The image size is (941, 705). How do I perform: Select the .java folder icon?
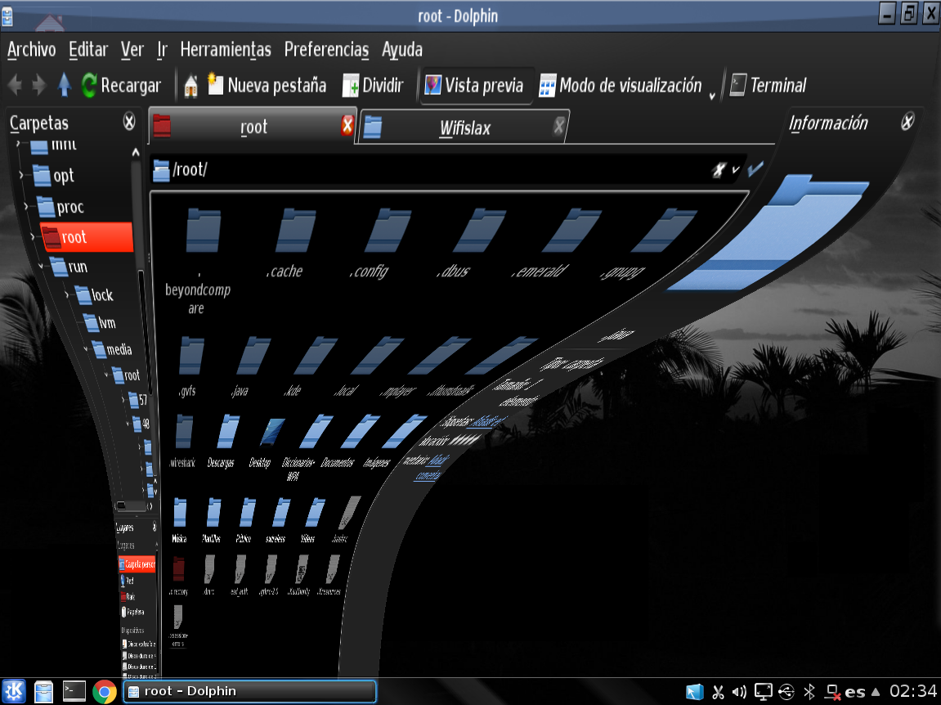[253, 356]
